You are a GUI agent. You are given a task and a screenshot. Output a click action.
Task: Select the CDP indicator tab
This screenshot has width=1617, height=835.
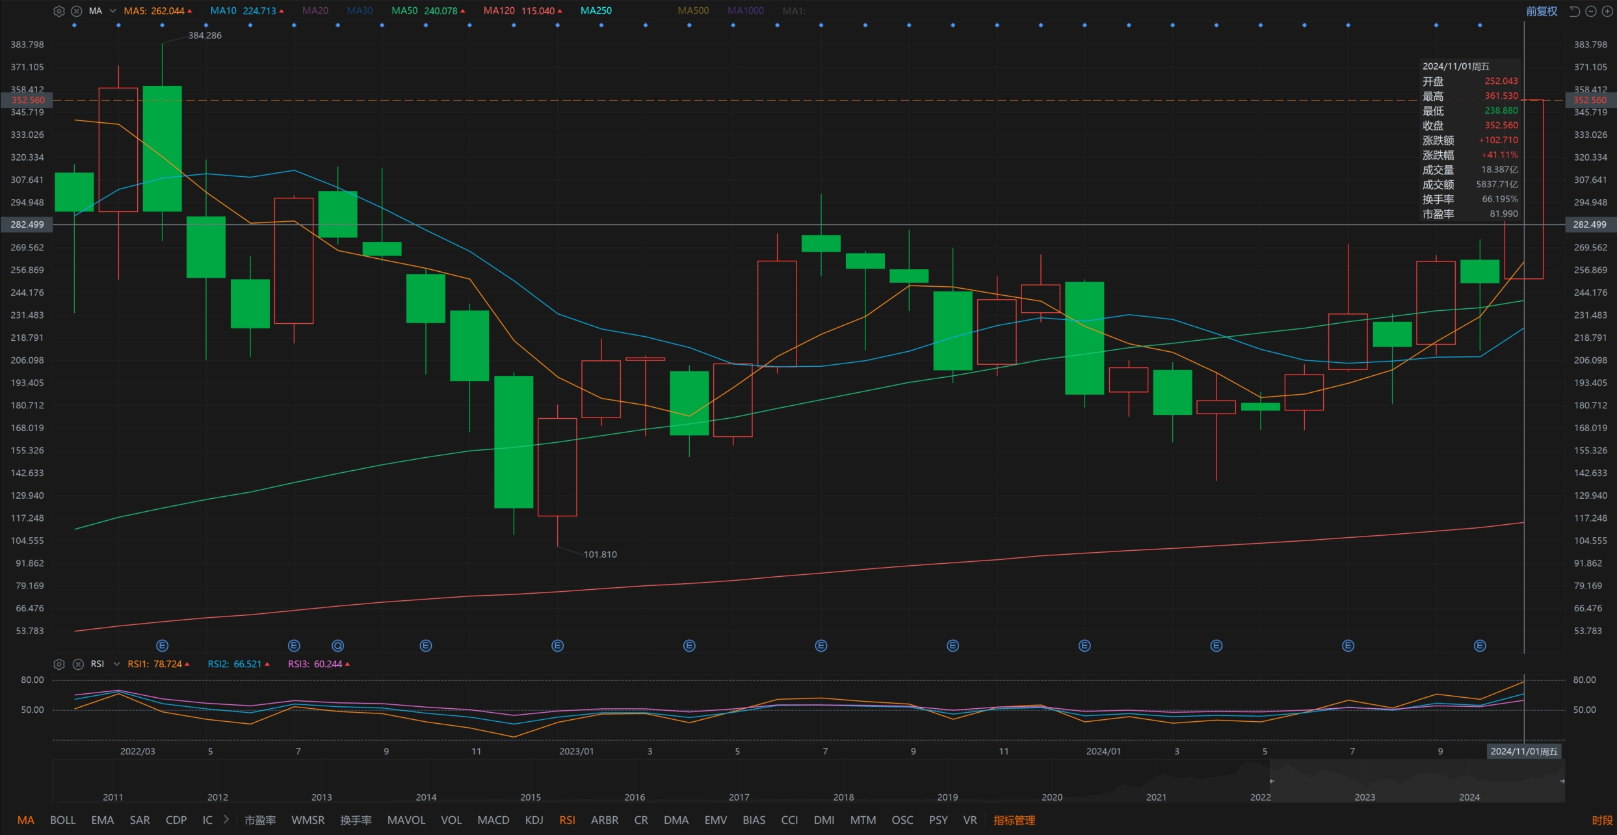tap(176, 820)
